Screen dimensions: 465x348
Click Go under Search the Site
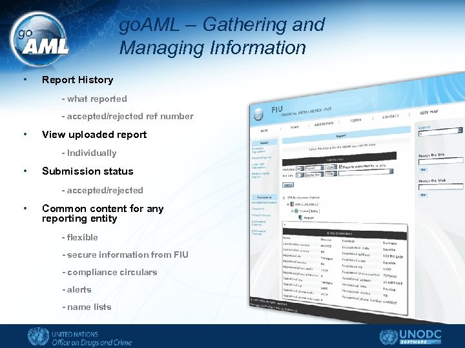pyautogui.click(x=423, y=169)
